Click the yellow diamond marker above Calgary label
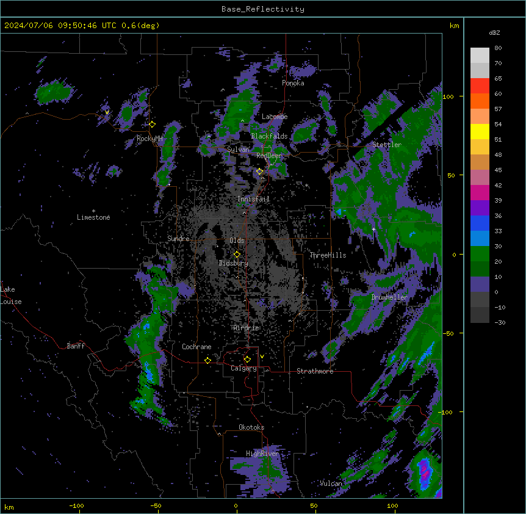Image resolution: width=526 pixels, height=514 pixels. click(x=248, y=360)
